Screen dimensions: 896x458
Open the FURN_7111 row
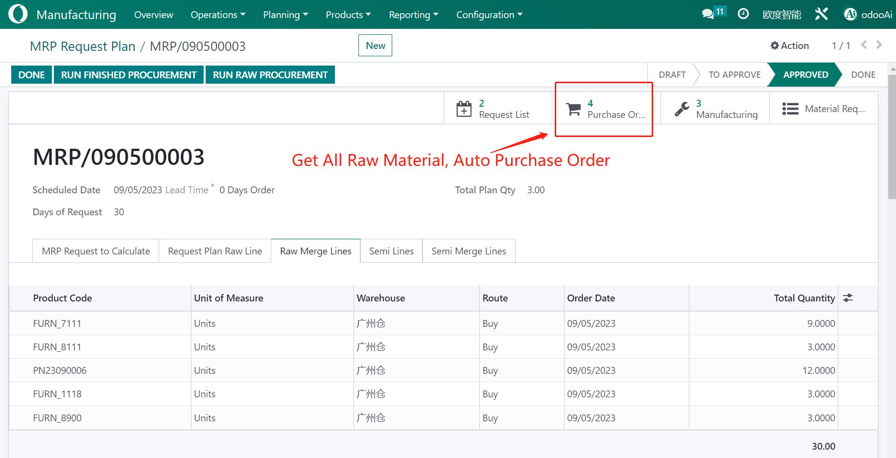point(443,323)
